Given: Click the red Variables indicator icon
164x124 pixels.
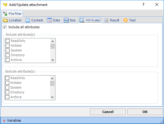Looking at the screenshot, I should (4, 121).
